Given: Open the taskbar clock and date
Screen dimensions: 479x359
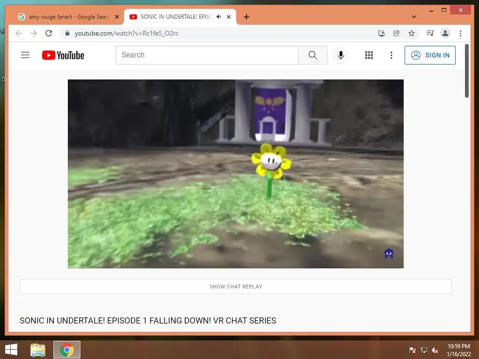Looking at the screenshot, I should click(x=458, y=350).
